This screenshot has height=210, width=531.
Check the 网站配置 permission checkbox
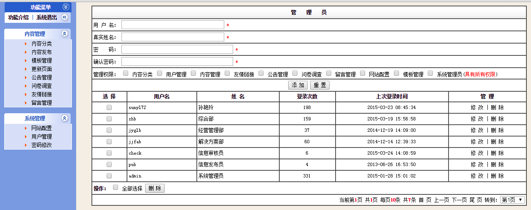[363, 73]
